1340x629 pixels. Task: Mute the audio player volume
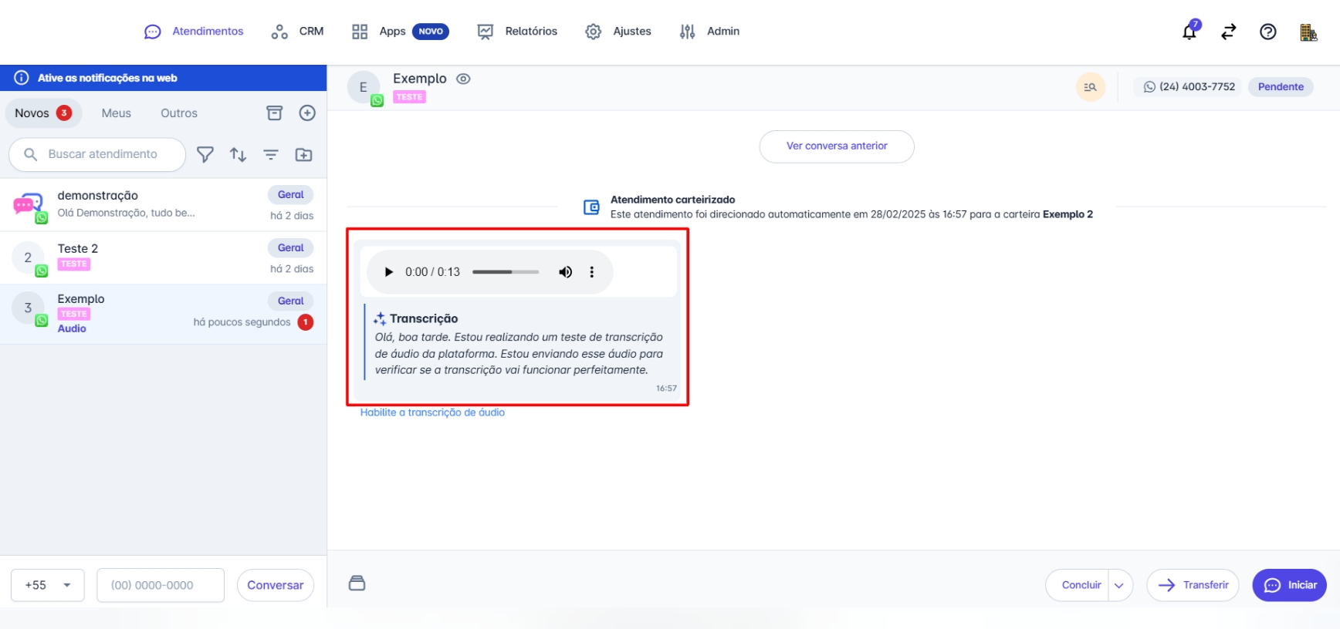coord(565,272)
